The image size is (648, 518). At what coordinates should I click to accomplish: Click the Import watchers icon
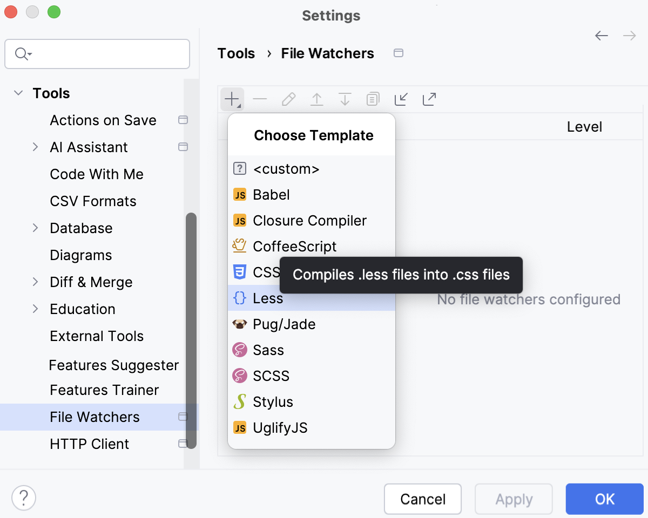[401, 99]
